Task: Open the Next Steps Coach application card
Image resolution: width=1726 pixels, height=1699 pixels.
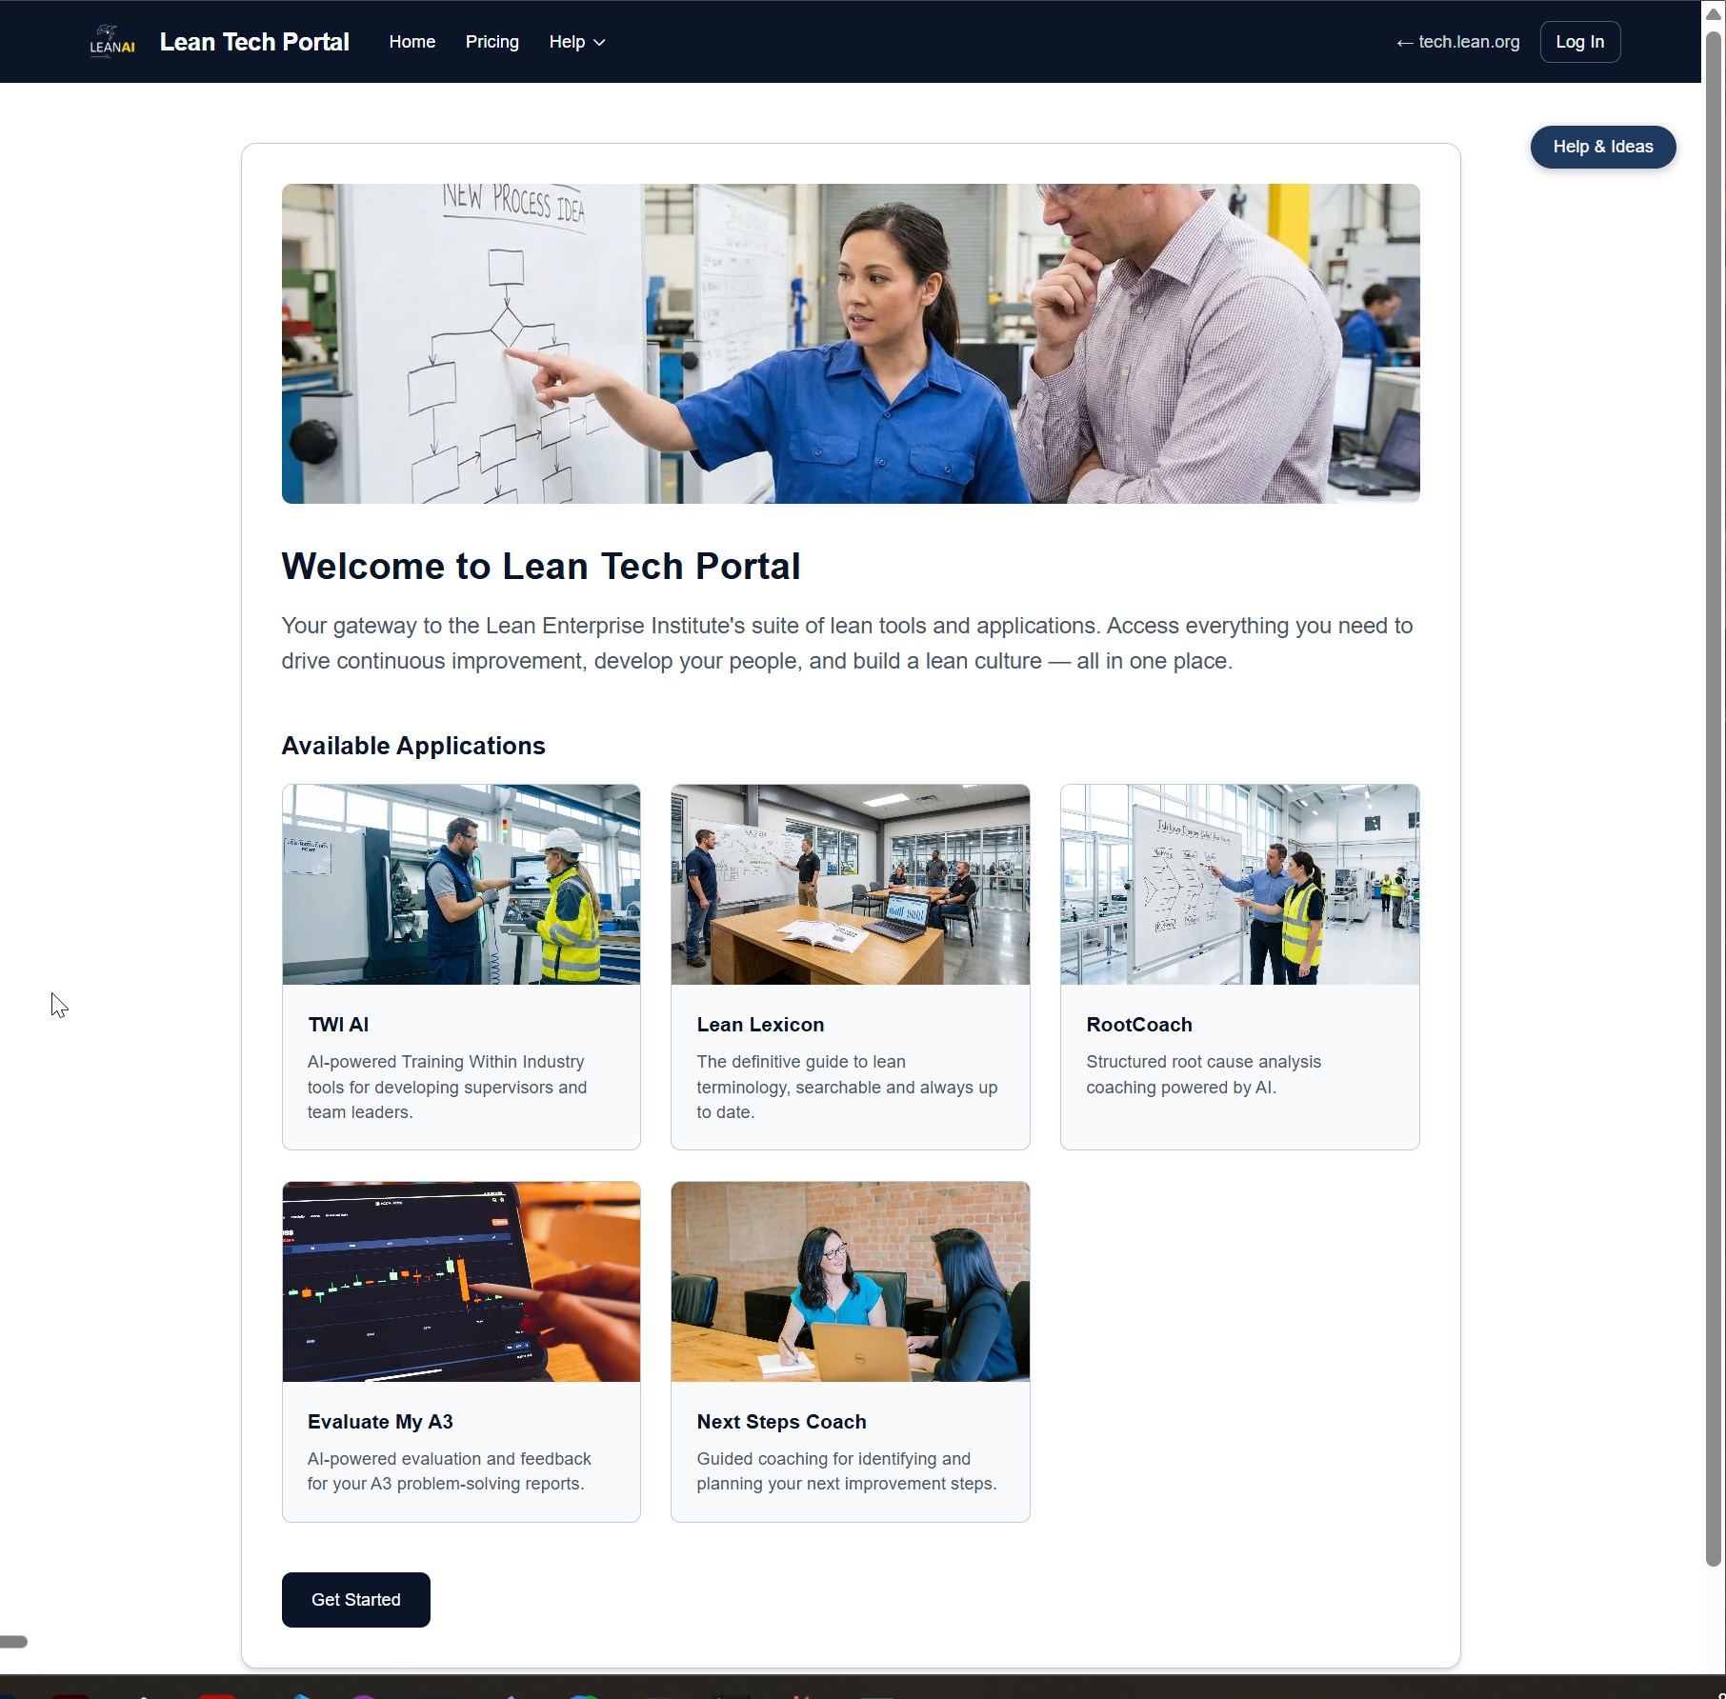Action: point(850,1350)
